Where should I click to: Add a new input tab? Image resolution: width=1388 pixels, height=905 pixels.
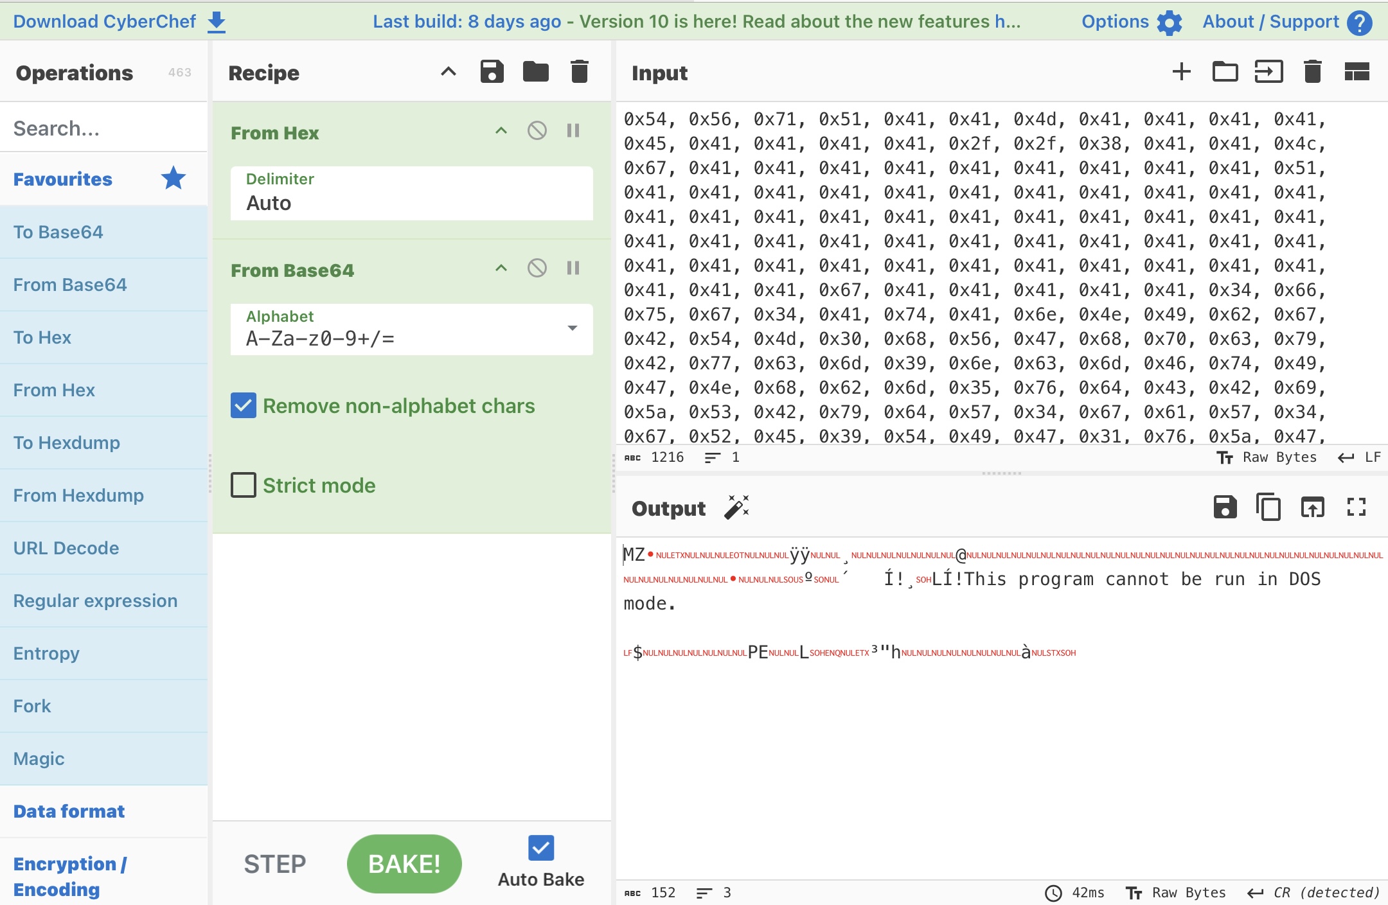pos(1181,72)
